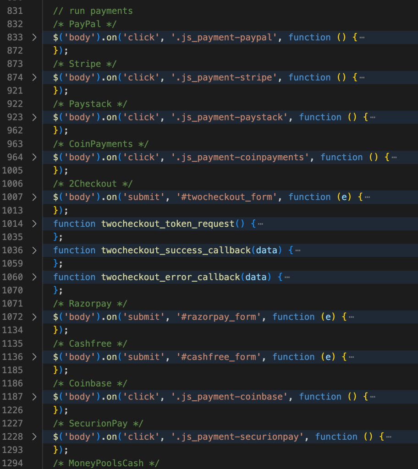Unfold the ellipsis after twocheckout_success_callback

tap(298, 251)
